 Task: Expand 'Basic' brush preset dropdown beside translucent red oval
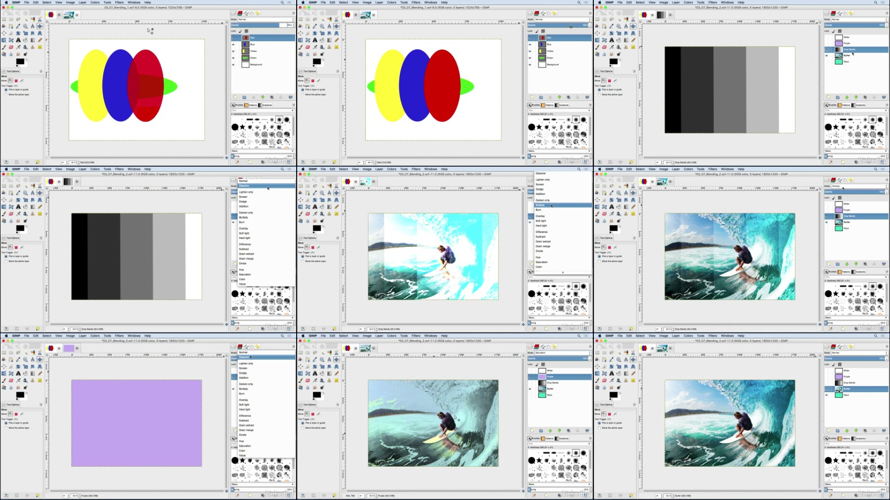coord(262,151)
